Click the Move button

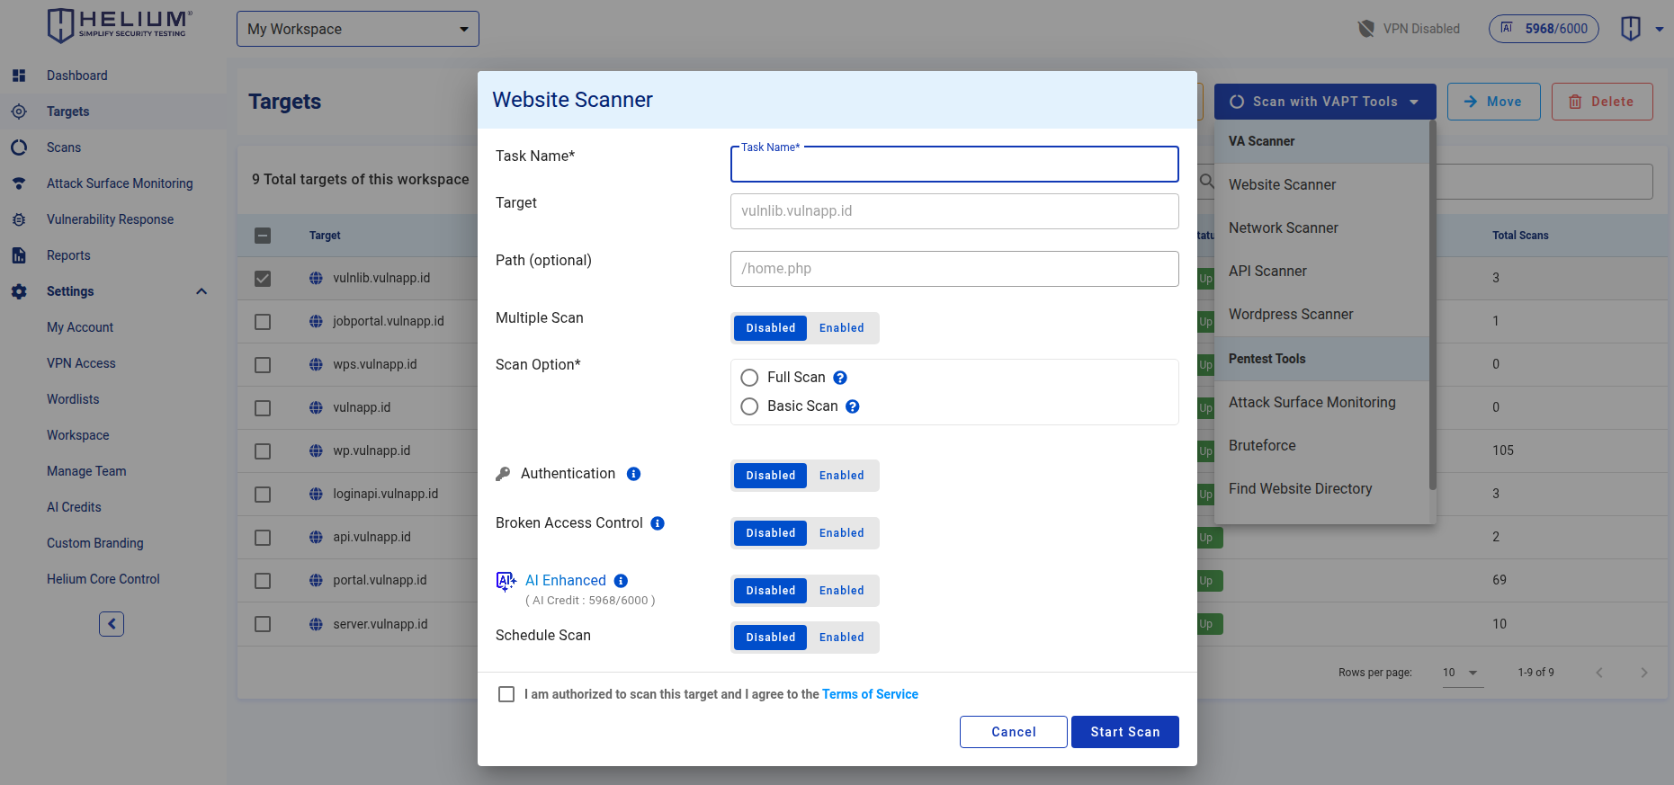pos(1494,102)
